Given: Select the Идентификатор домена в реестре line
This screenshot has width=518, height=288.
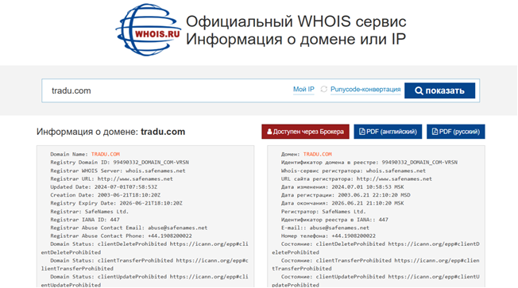Looking at the screenshot, I should pos(369,163).
